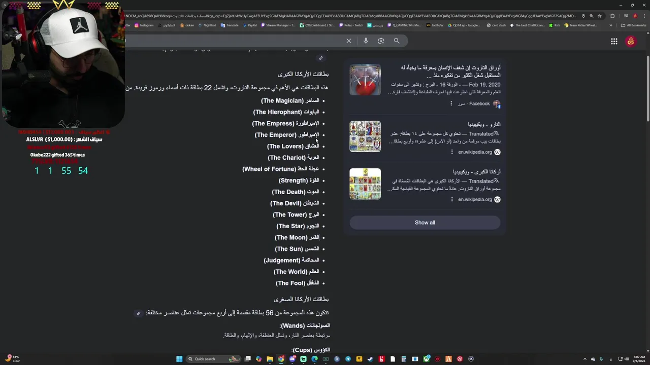Open the Google account avatar menu
This screenshot has height=365, width=650.
tap(631, 42)
